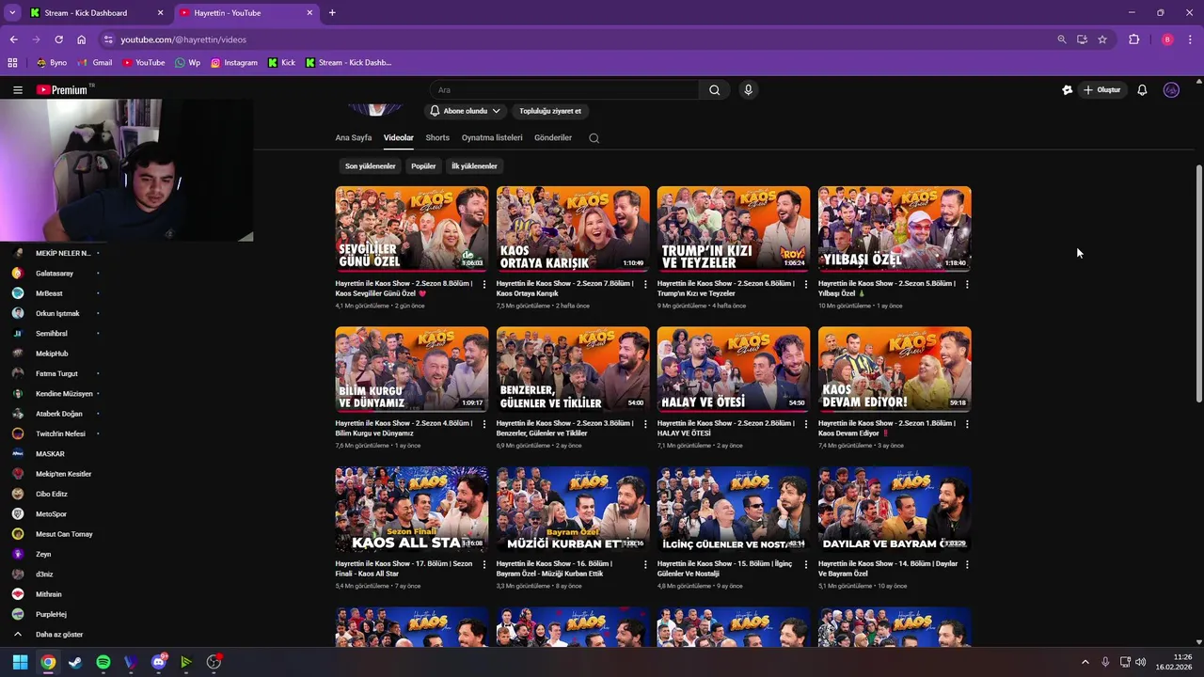Play the Dayılar ve Bayram thumbnail
This screenshot has width=1204, height=677.
click(895, 509)
